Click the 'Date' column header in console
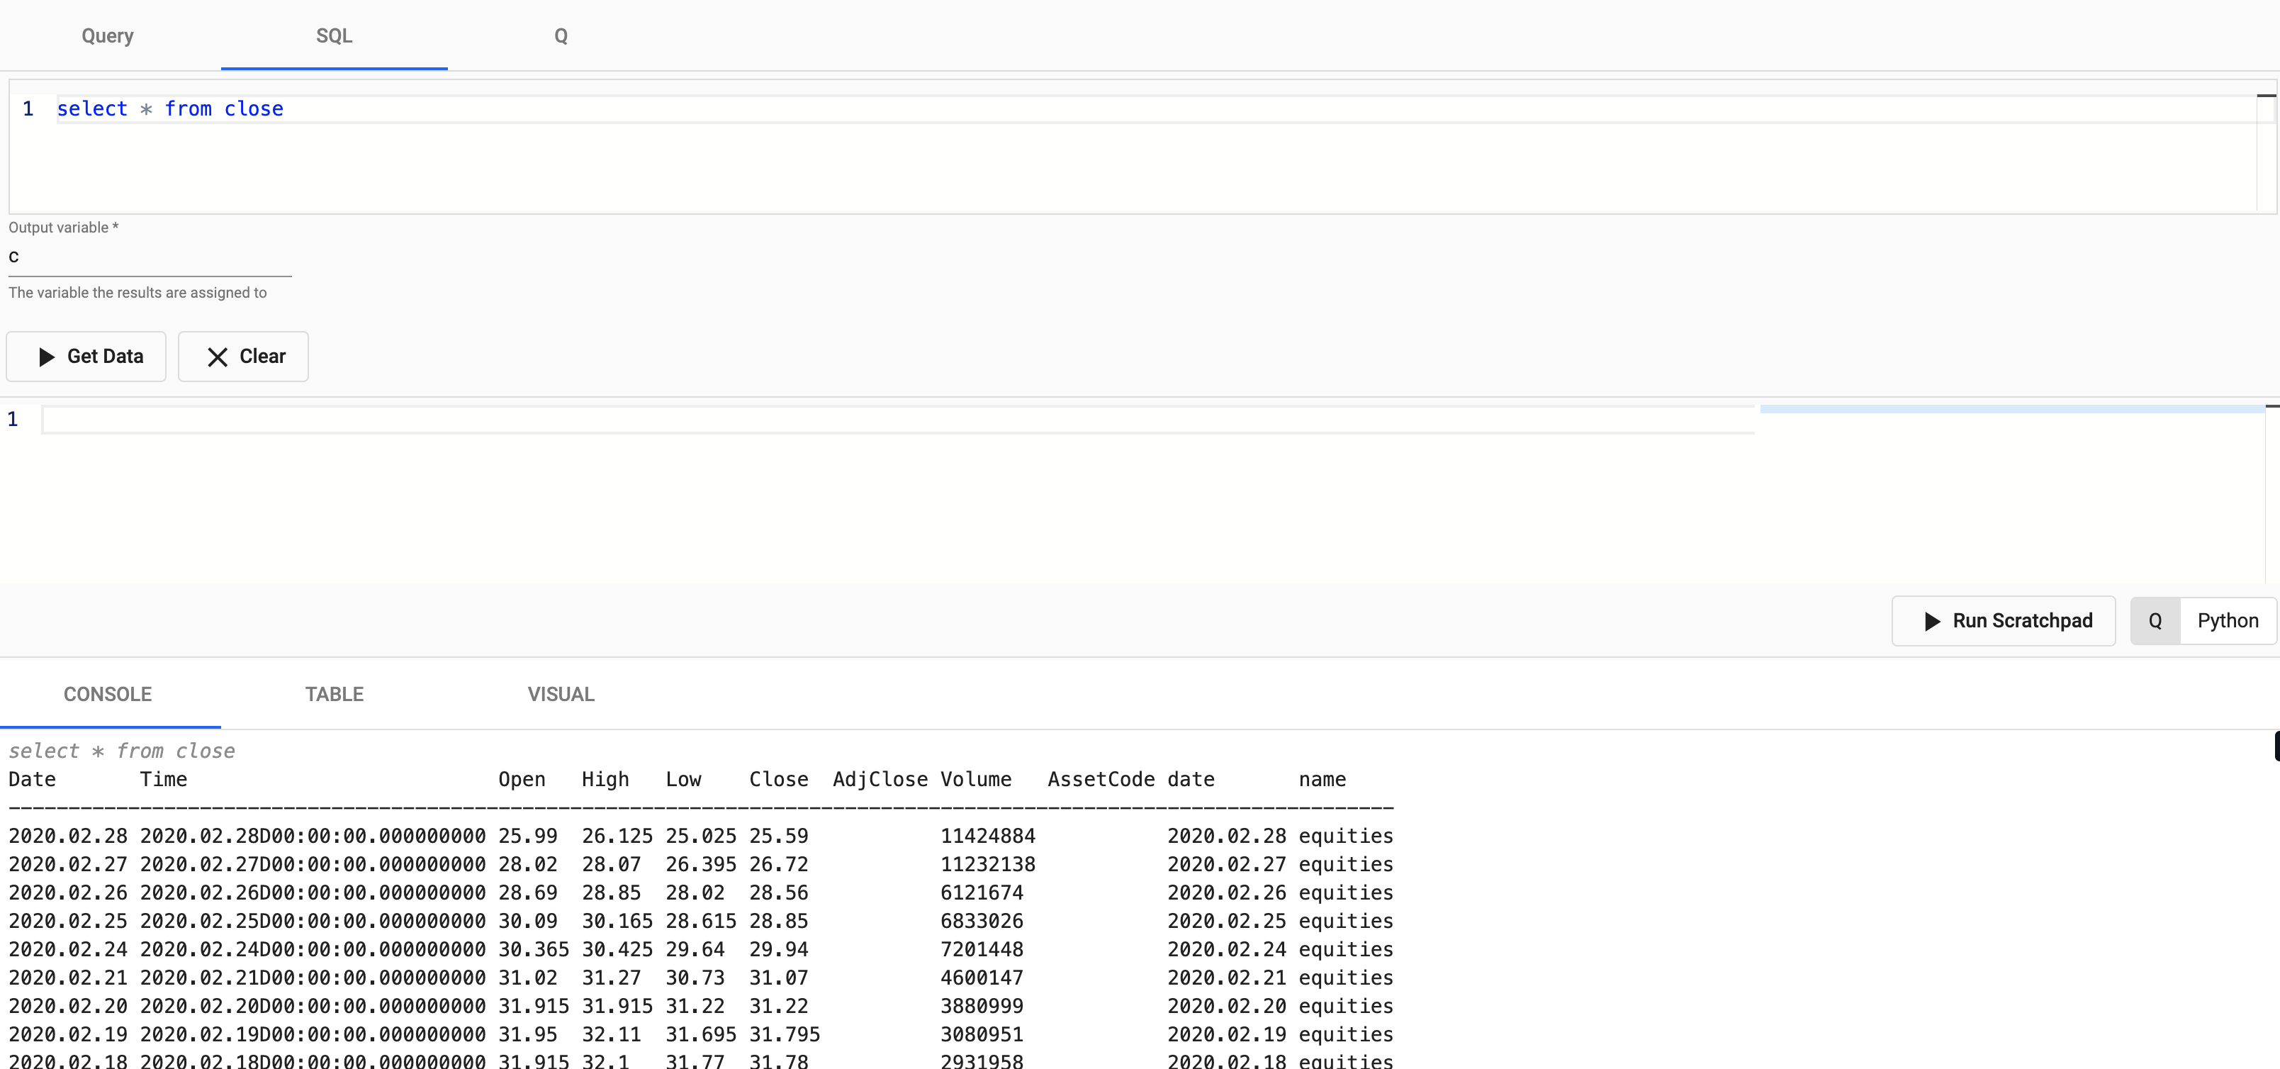 pyautogui.click(x=32, y=779)
